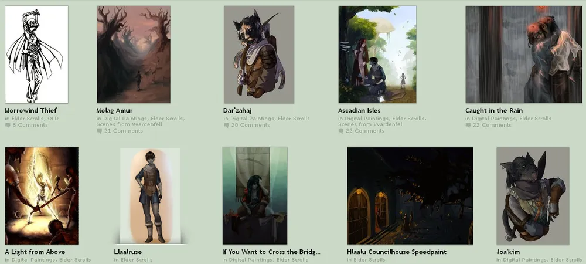
Task: Click comment icon under Morrowind Thief
Action: 8,126
